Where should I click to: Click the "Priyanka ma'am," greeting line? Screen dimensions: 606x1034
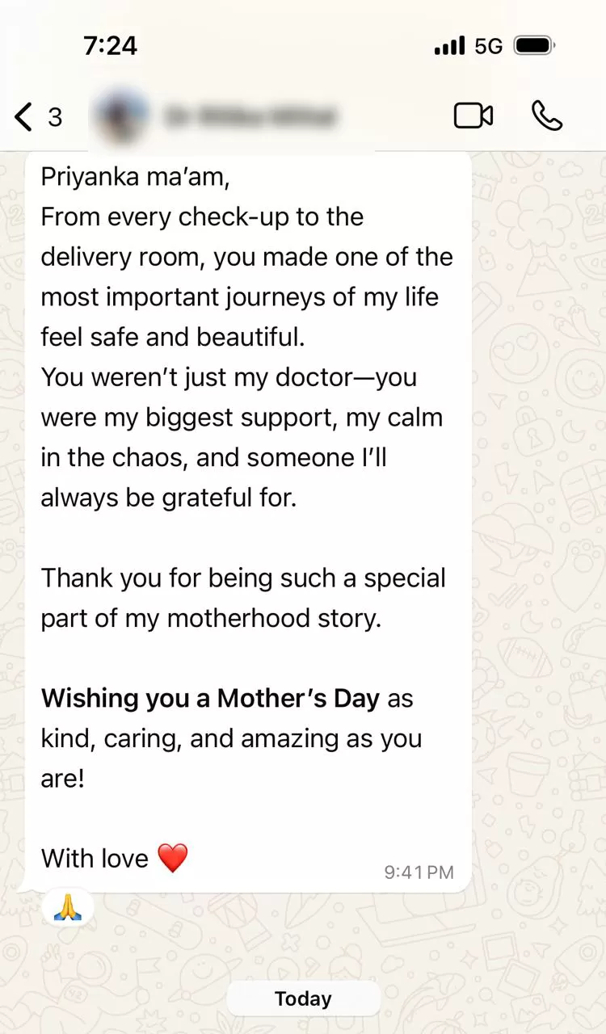point(135,177)
